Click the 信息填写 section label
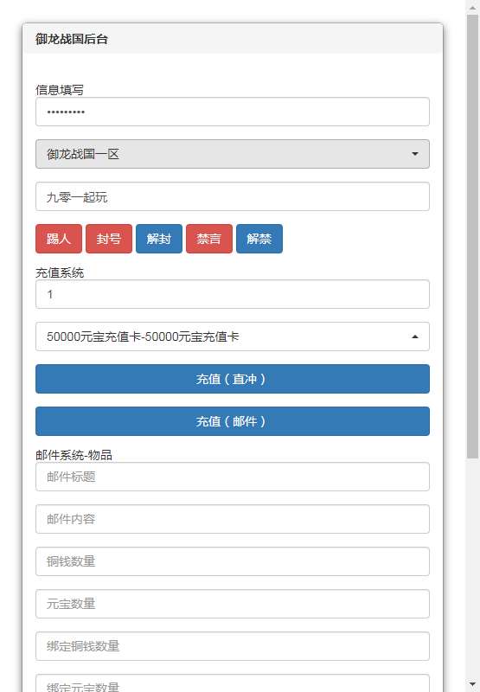480x692 pixels. point(60,90)
